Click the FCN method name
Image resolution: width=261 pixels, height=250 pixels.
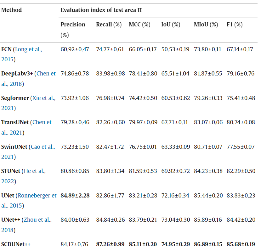click(x=6, y=49)
